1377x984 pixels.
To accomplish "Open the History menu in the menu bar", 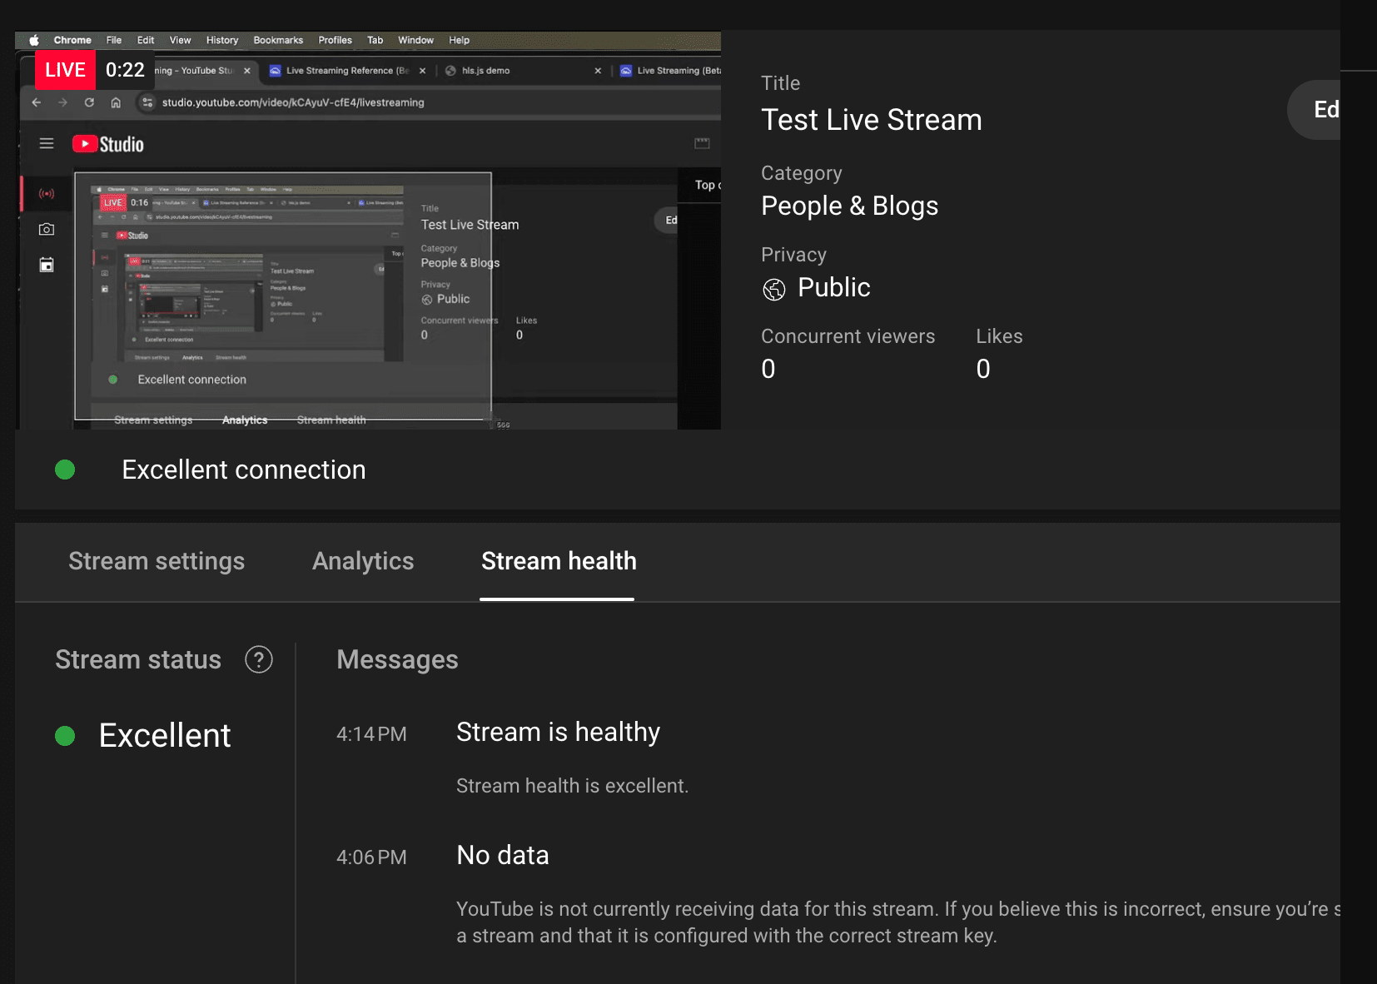I will pos(222,40).
